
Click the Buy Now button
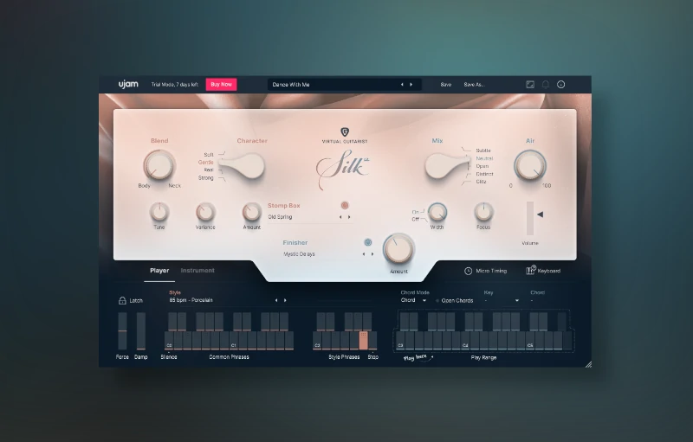[221, 84]
